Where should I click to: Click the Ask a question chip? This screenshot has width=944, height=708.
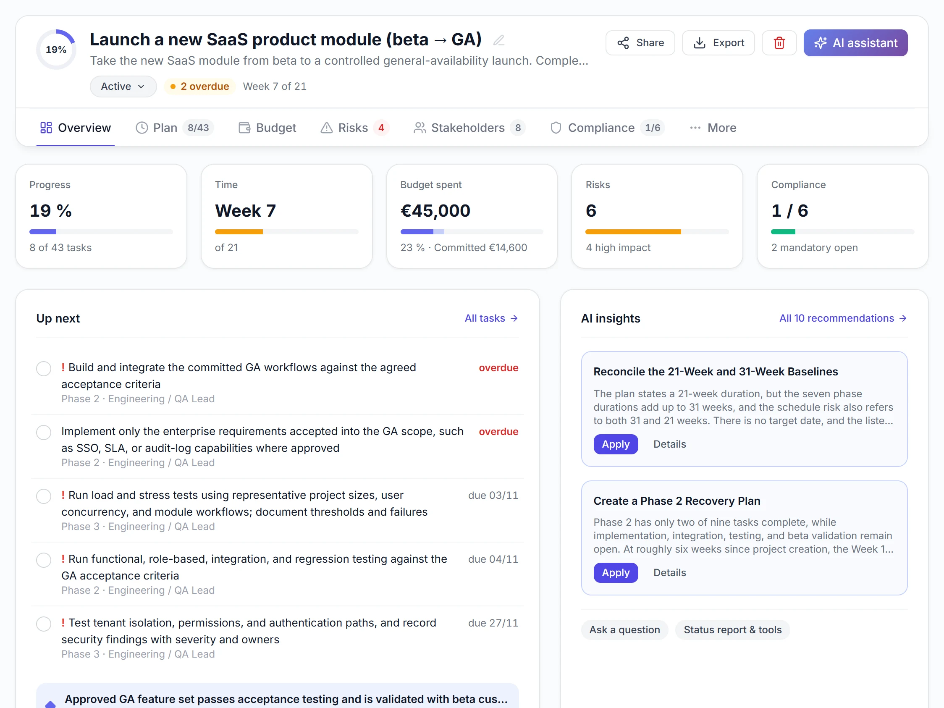[624, 629]
